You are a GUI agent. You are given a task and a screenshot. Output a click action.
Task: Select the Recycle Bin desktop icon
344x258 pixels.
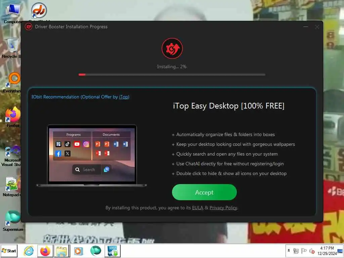click(11, 48)
